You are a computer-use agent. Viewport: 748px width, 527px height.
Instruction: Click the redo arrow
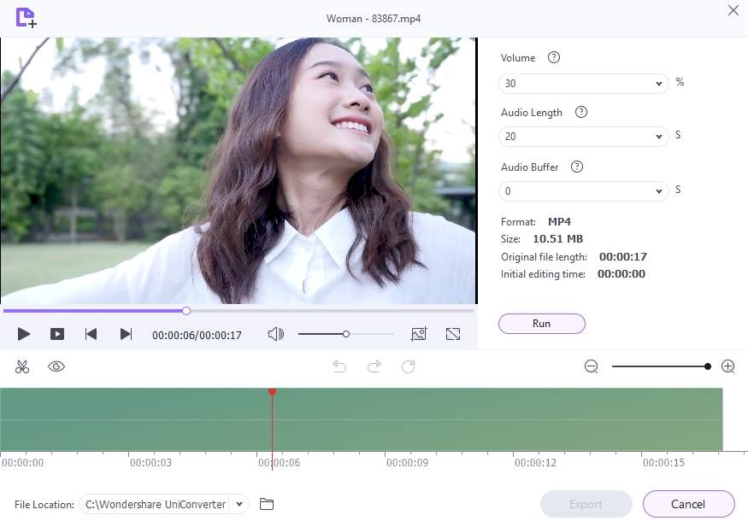click(x=374, y=366)
